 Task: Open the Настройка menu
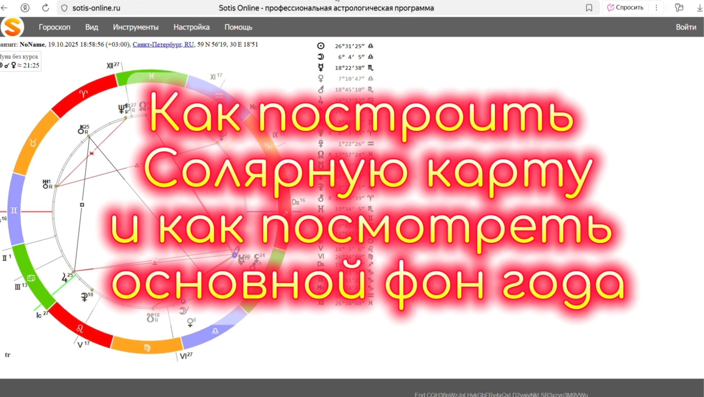click(191, 27)
